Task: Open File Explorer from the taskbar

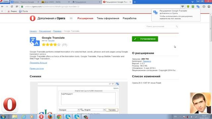Action: tap(15, 117)
